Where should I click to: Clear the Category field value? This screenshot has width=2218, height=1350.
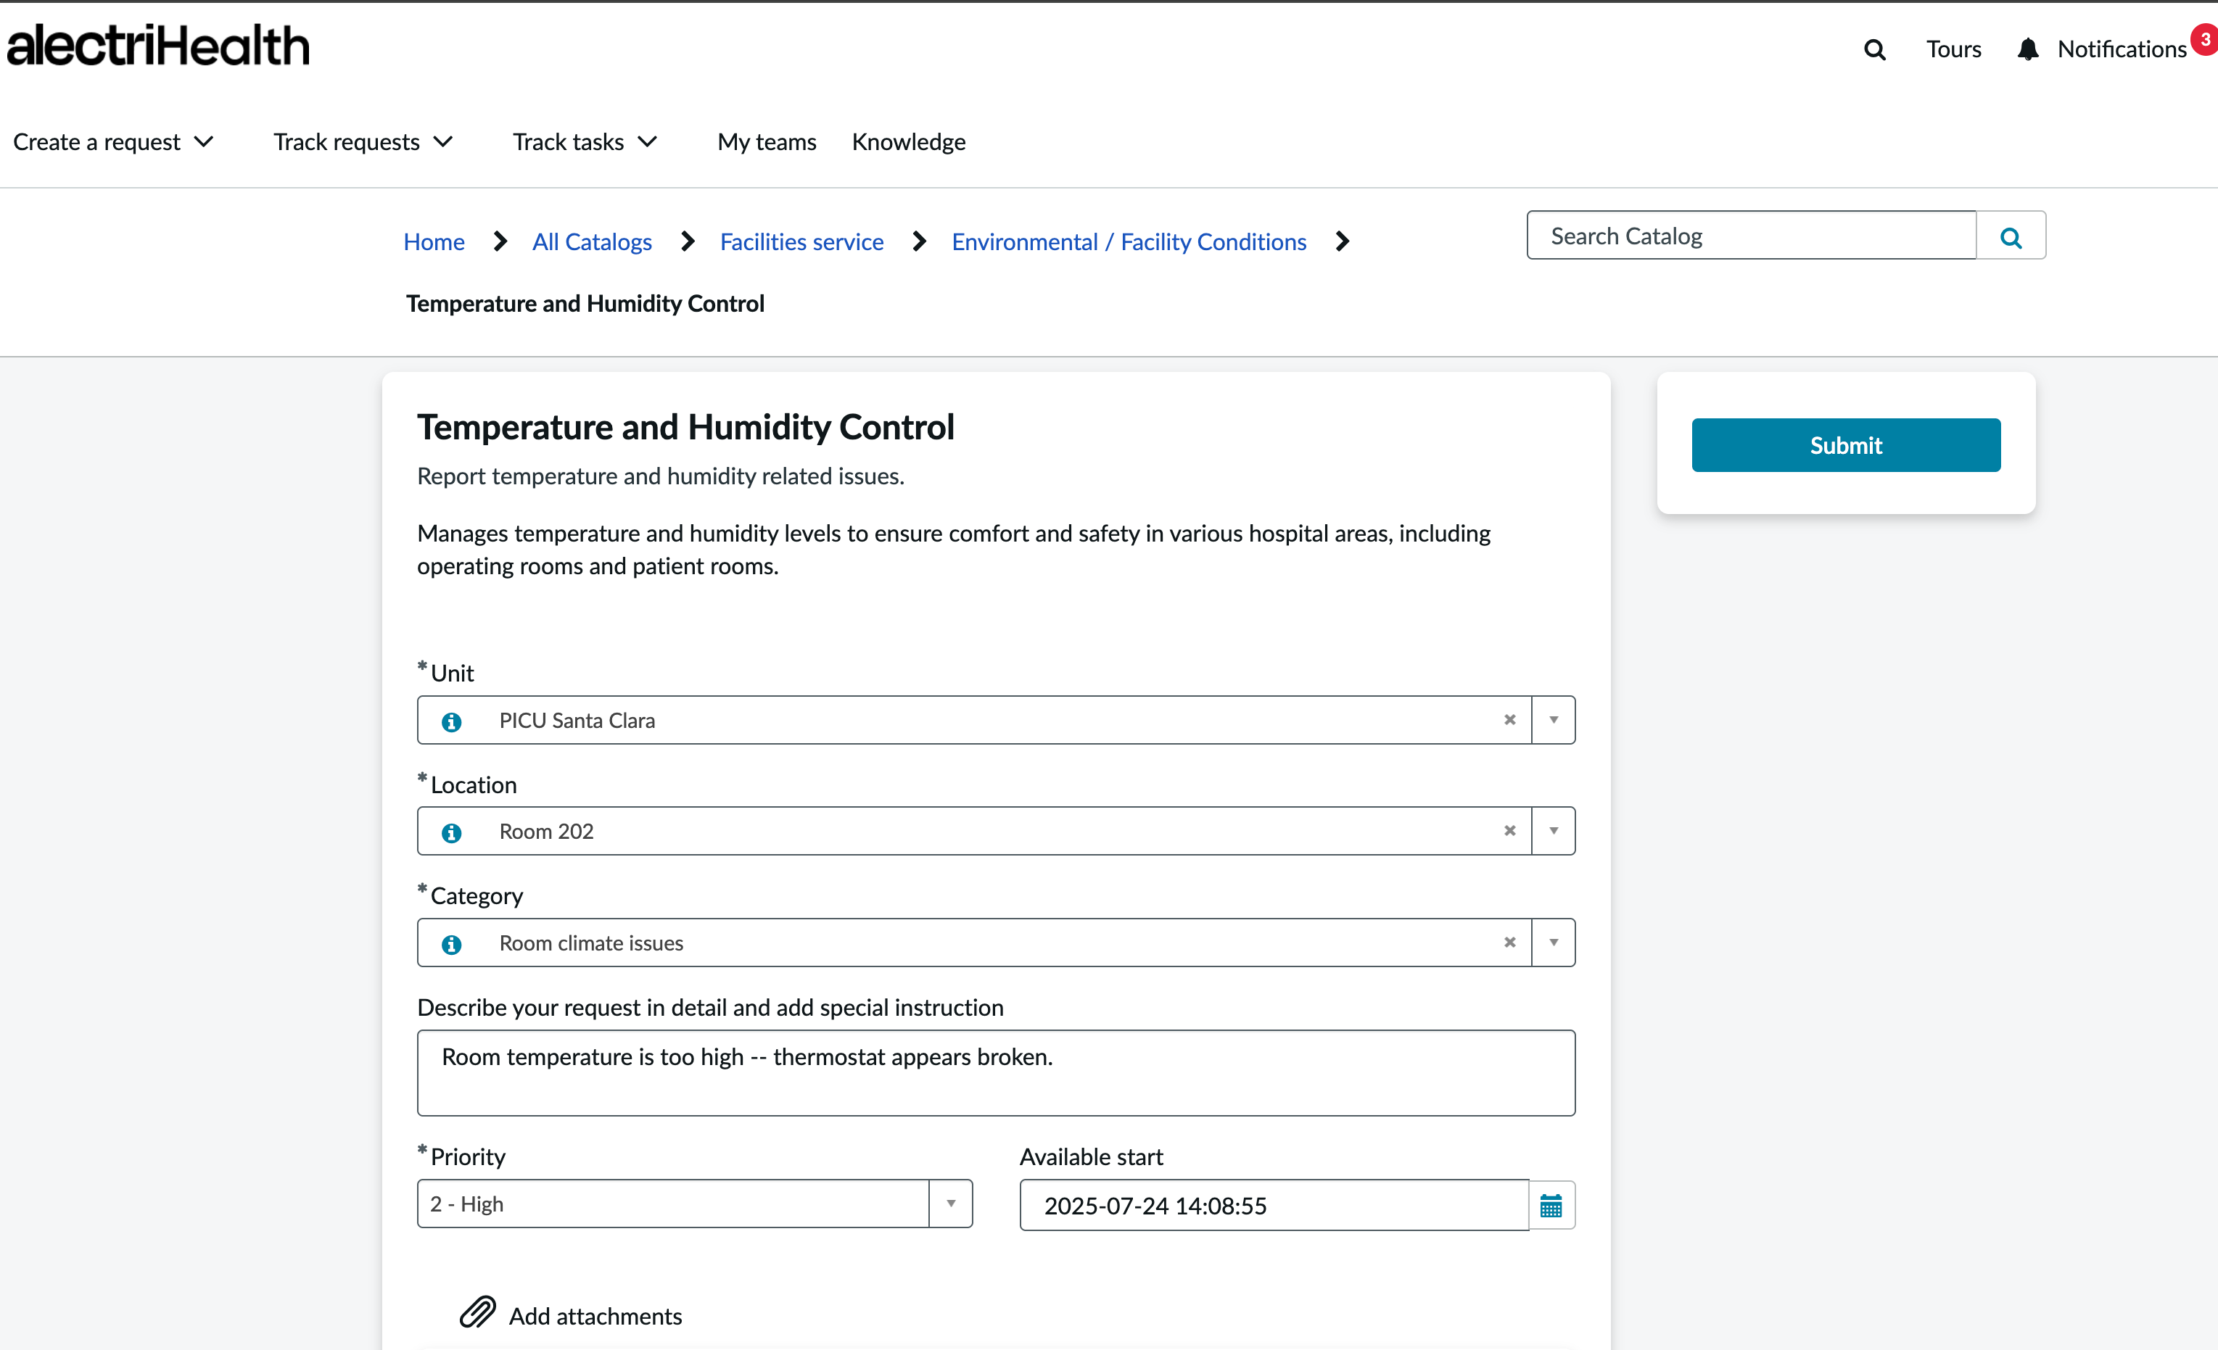[1509, 943]
